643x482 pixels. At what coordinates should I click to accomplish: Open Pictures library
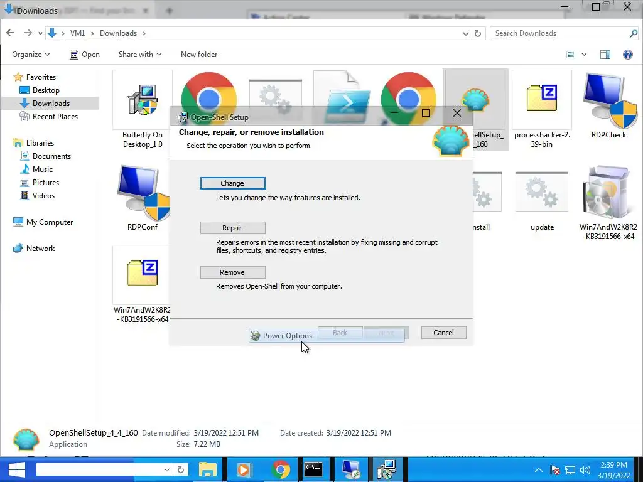45,183
